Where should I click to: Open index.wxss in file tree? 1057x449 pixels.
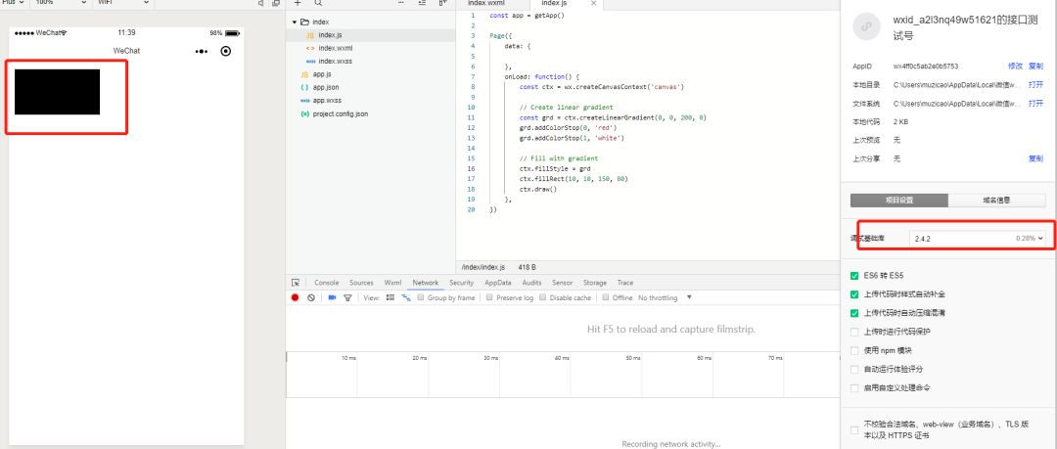click(x=335, y=62)
